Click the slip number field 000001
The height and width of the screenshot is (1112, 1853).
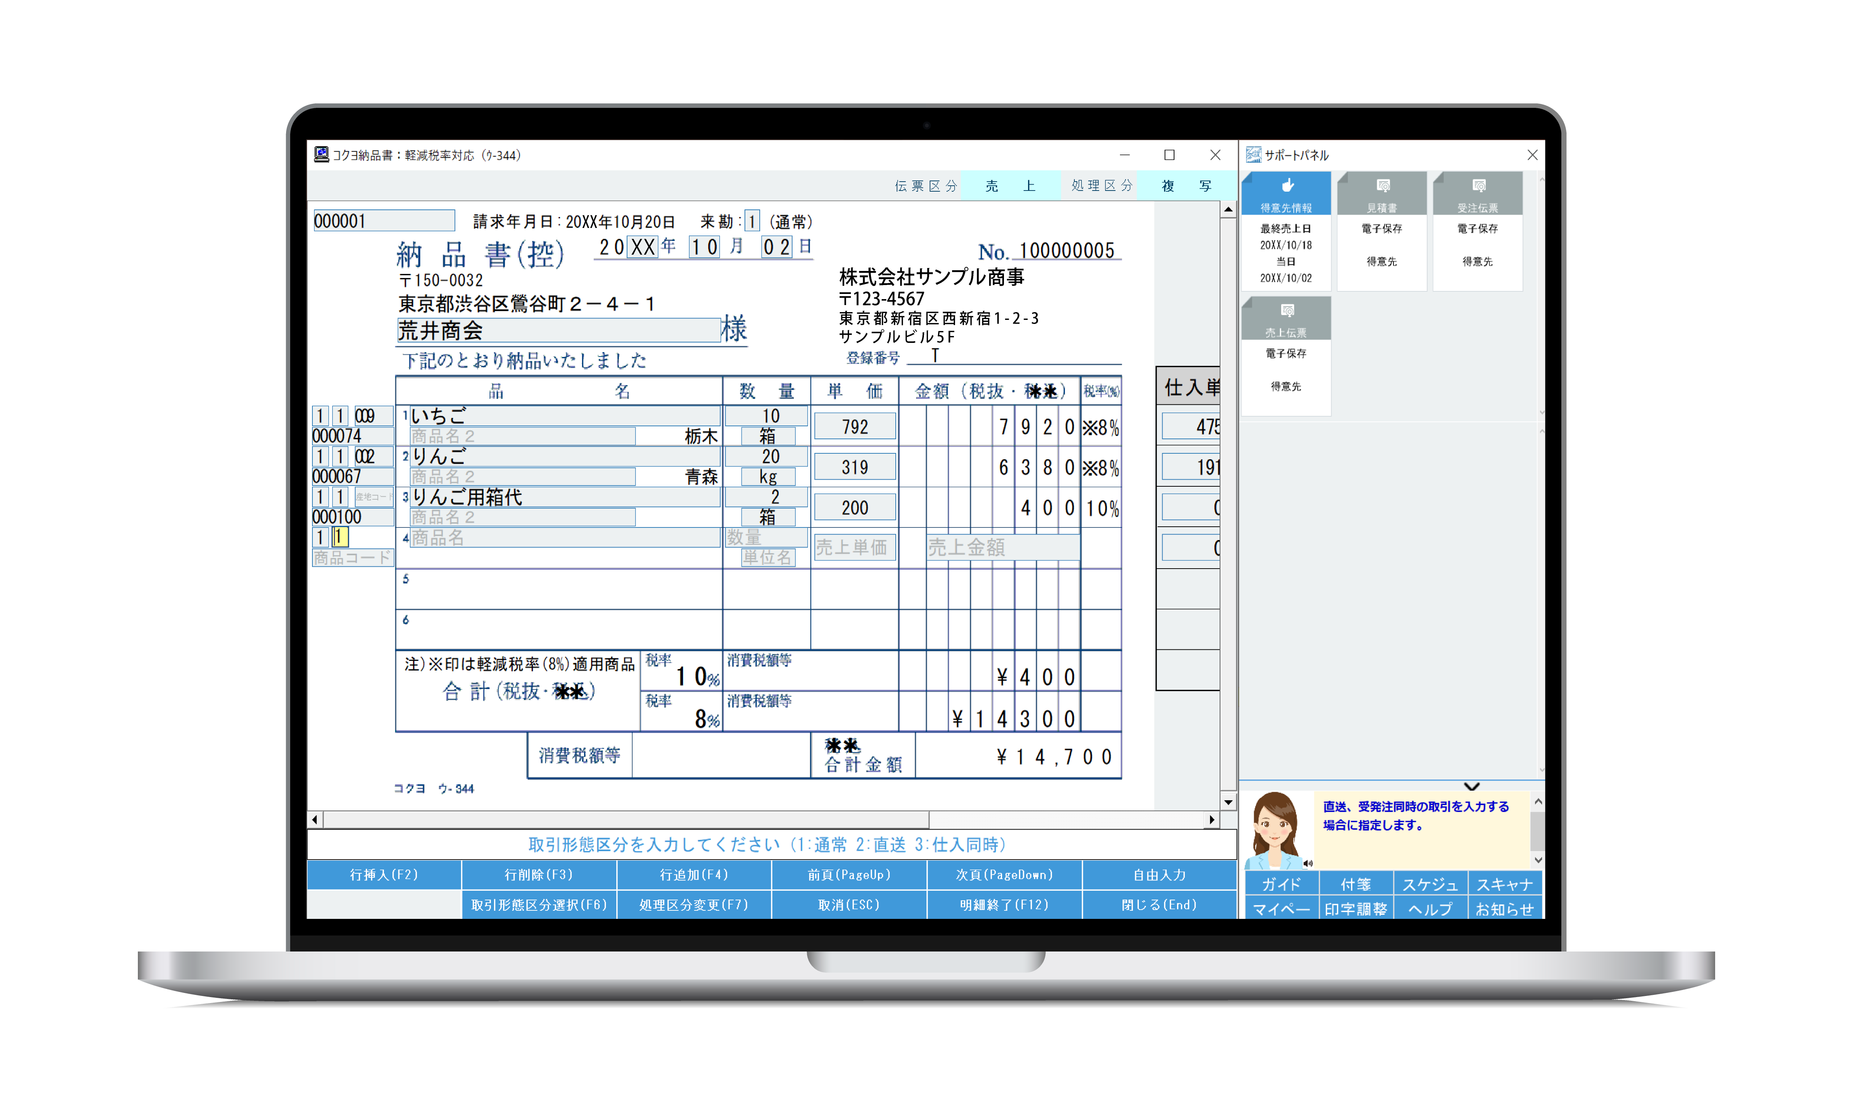(384, 220)
